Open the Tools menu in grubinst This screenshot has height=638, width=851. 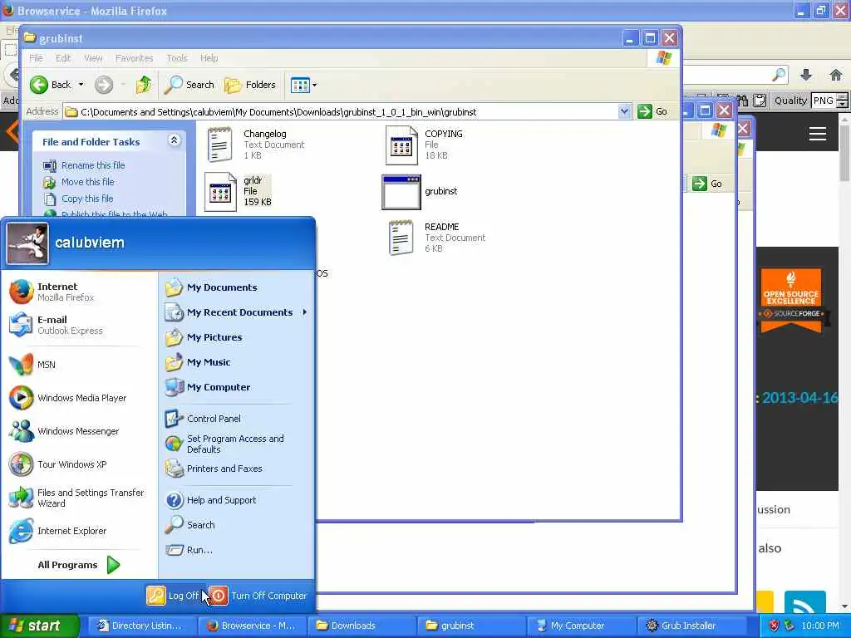pyautogui.click(x=177, y=58)
